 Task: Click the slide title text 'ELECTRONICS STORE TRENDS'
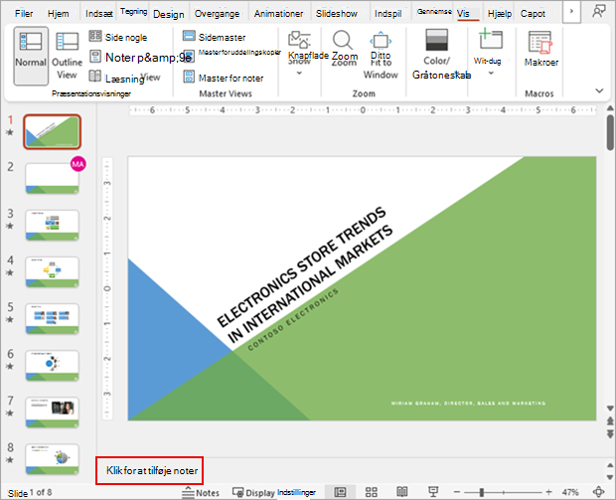point(301,266)
